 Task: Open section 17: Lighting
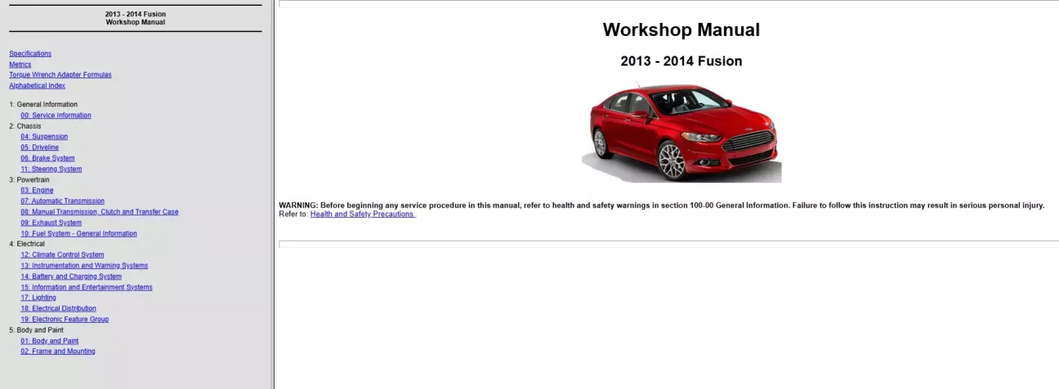[x=38, y=298]
